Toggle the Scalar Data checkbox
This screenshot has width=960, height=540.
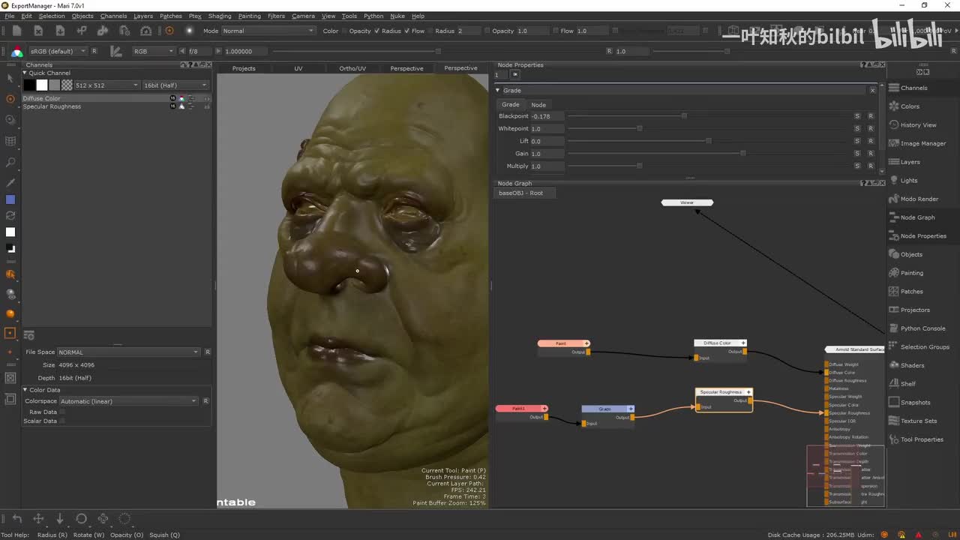click(x=62, y=421)
